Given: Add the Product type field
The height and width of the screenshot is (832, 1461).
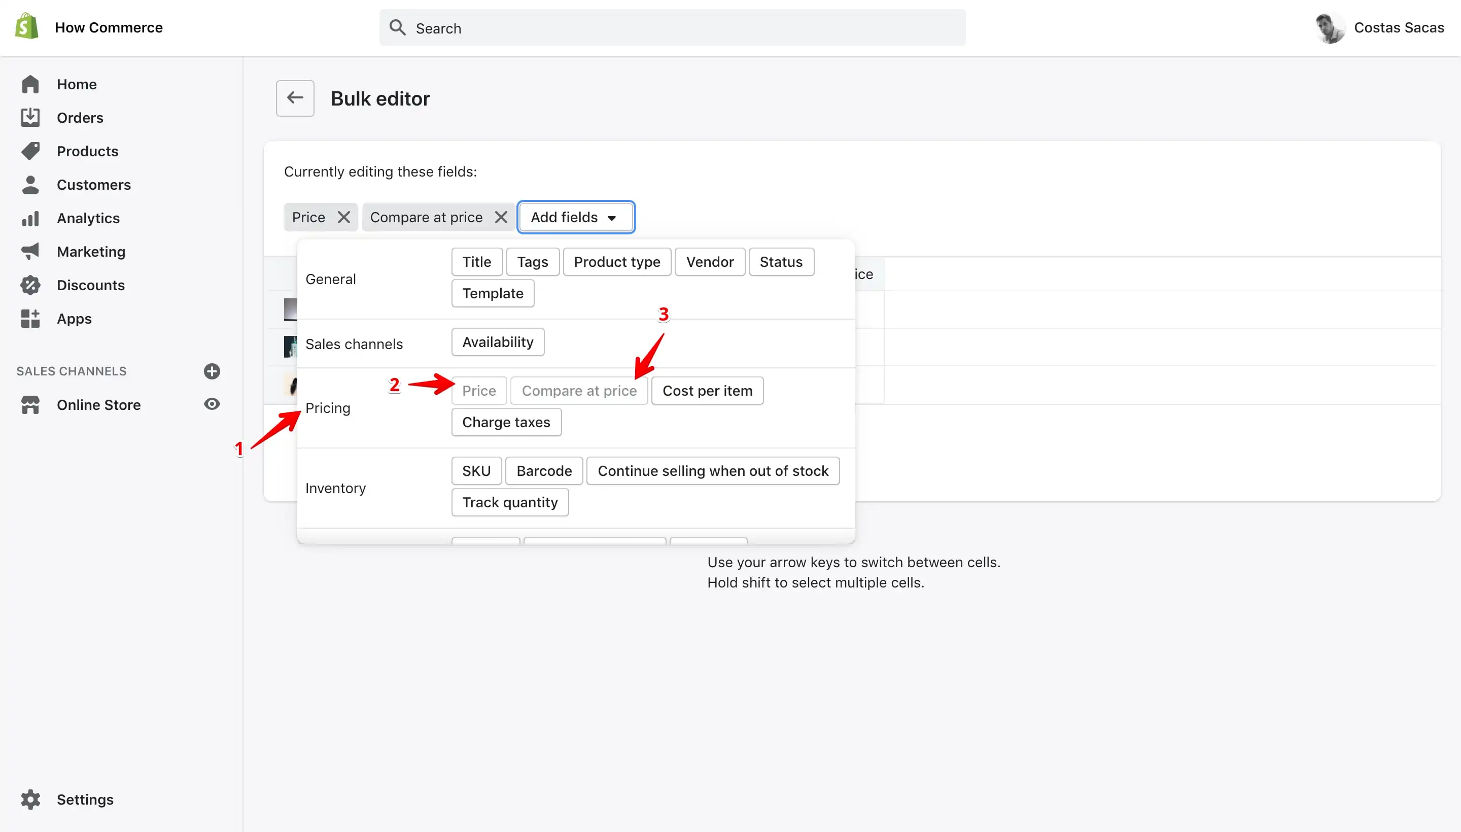Looking at the screenshot, I should click(616, 262).
